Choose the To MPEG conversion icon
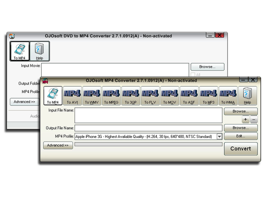 point(111,96)
